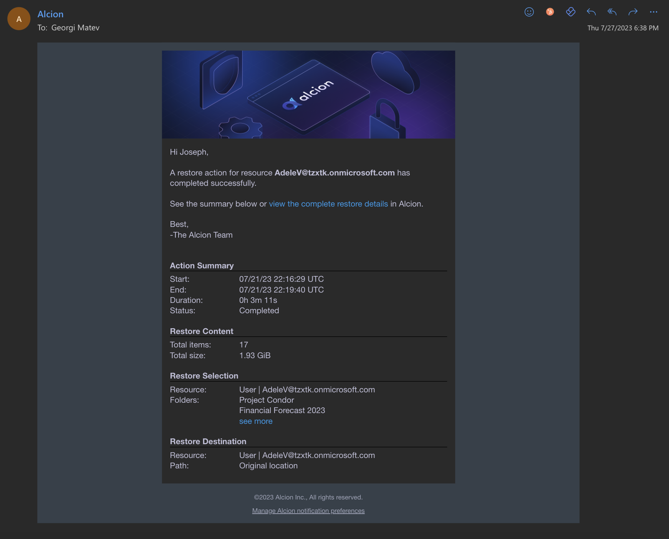Click the Restore Selection resource user value
669x539 pixels.
(307, 390)
